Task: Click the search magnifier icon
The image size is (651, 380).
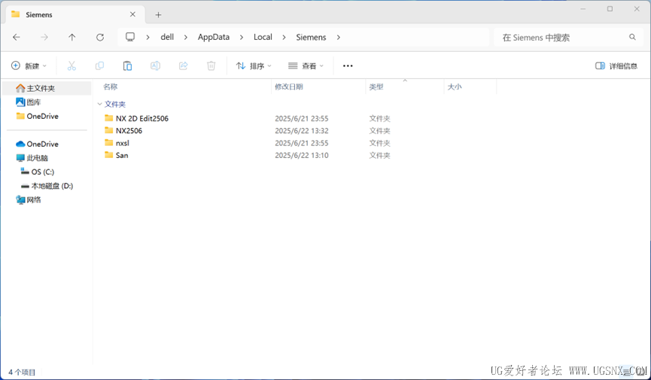Action: coord(632,37)
